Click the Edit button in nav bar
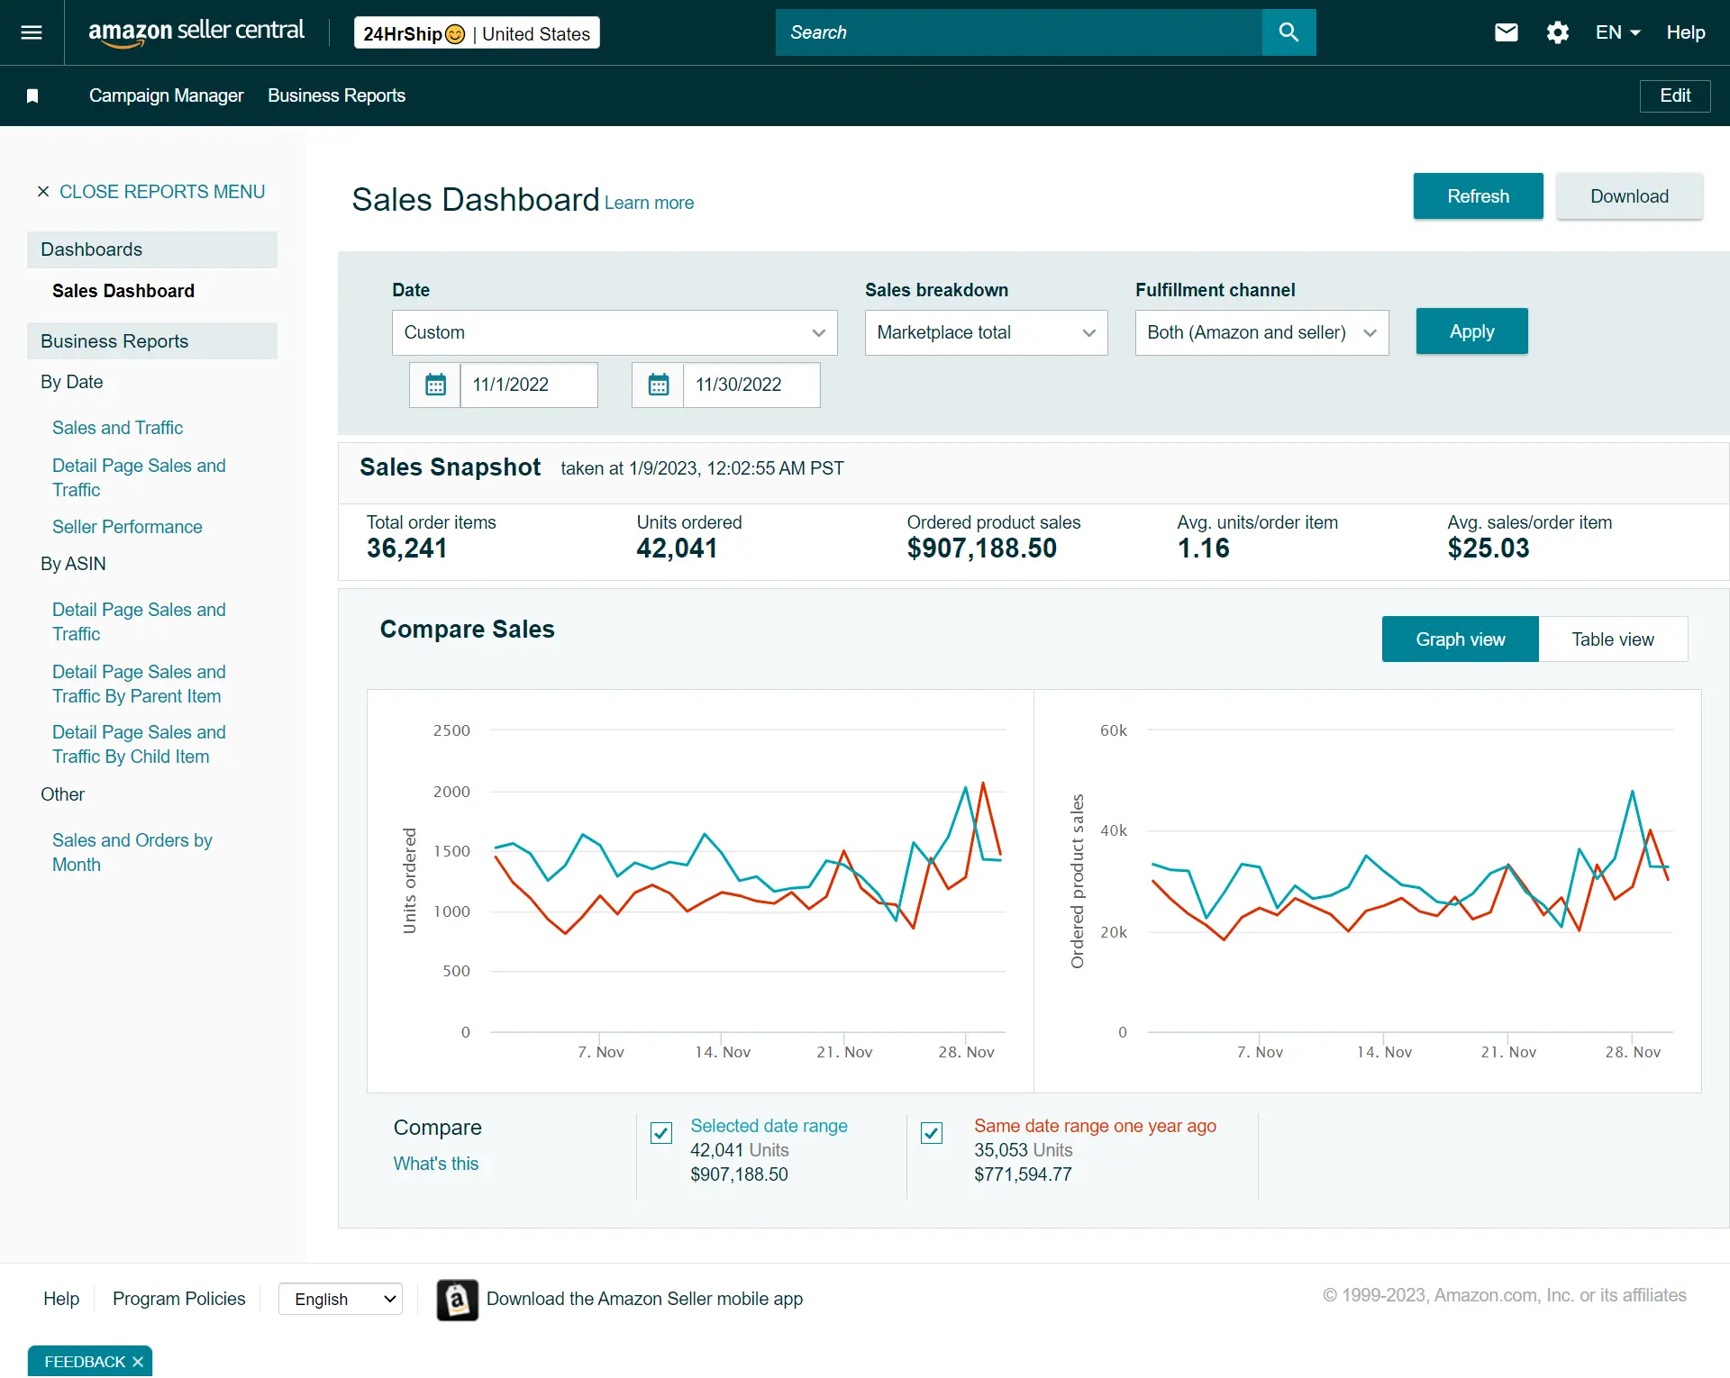 [1675, 95]
